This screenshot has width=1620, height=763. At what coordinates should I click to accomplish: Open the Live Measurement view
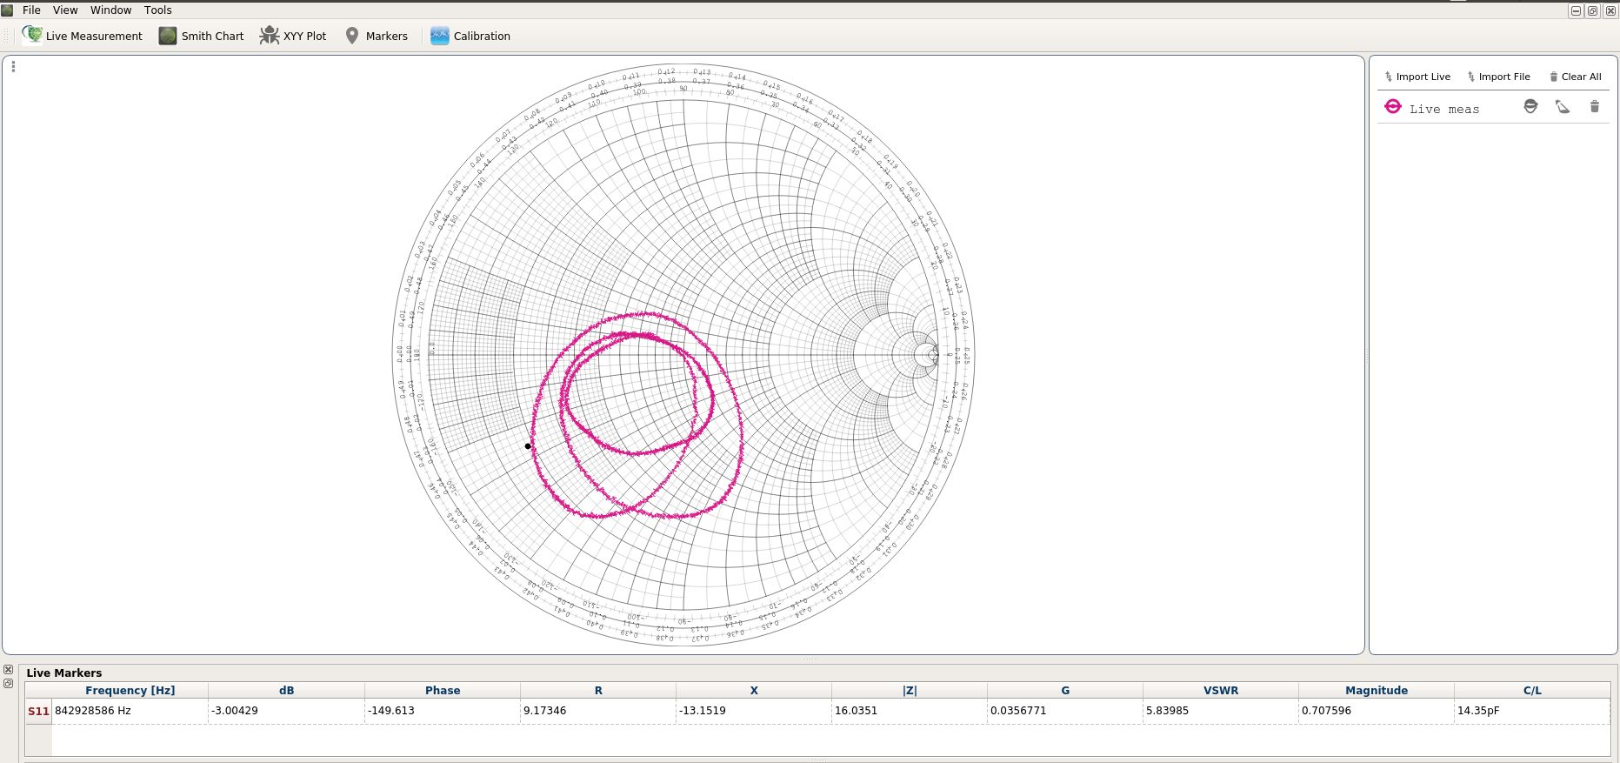point(82,36)
